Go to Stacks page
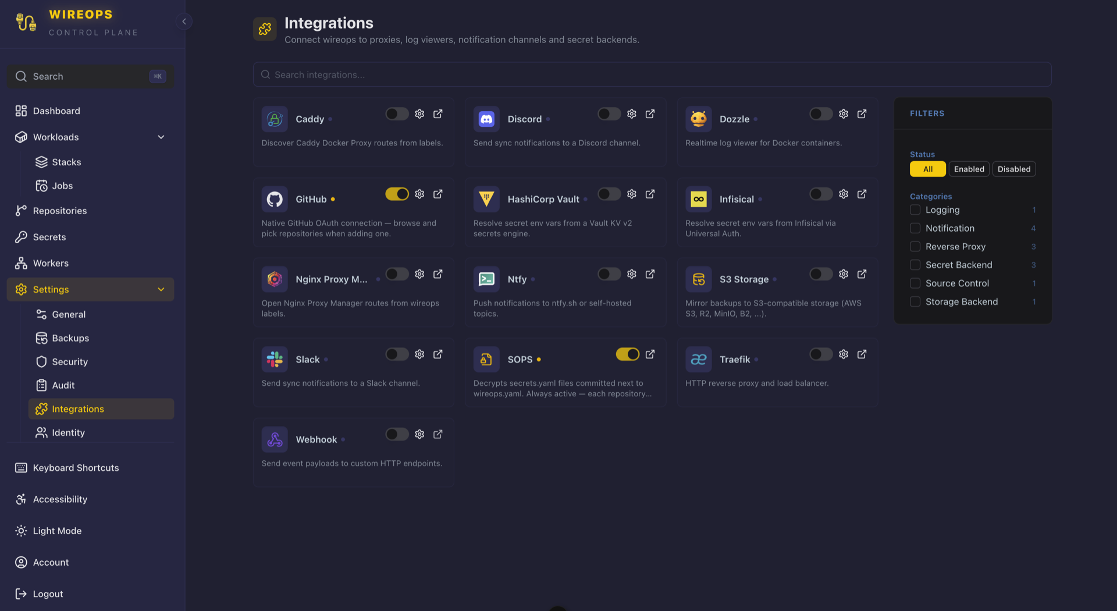The image size is (1117, 611). point(101,162)
